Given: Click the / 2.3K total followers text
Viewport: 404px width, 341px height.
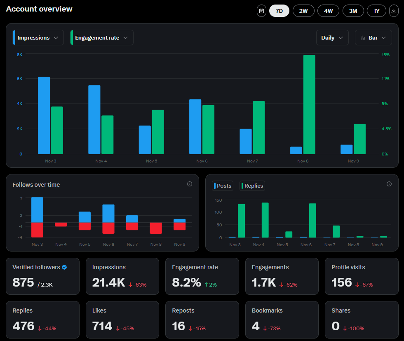Looking at the screenshot, I should (x=45, y=285).
